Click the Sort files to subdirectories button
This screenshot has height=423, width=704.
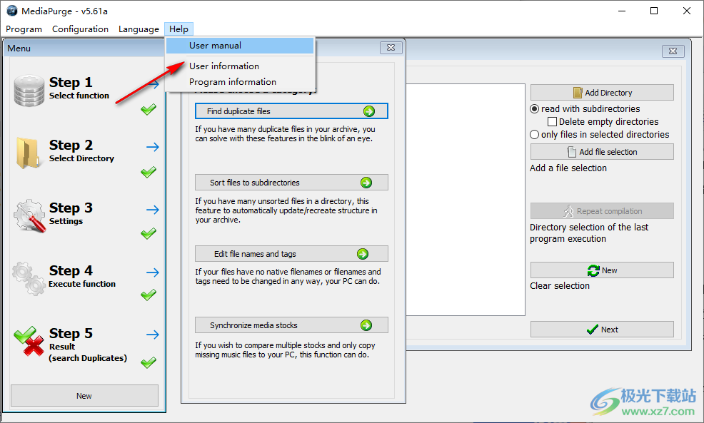291,183
